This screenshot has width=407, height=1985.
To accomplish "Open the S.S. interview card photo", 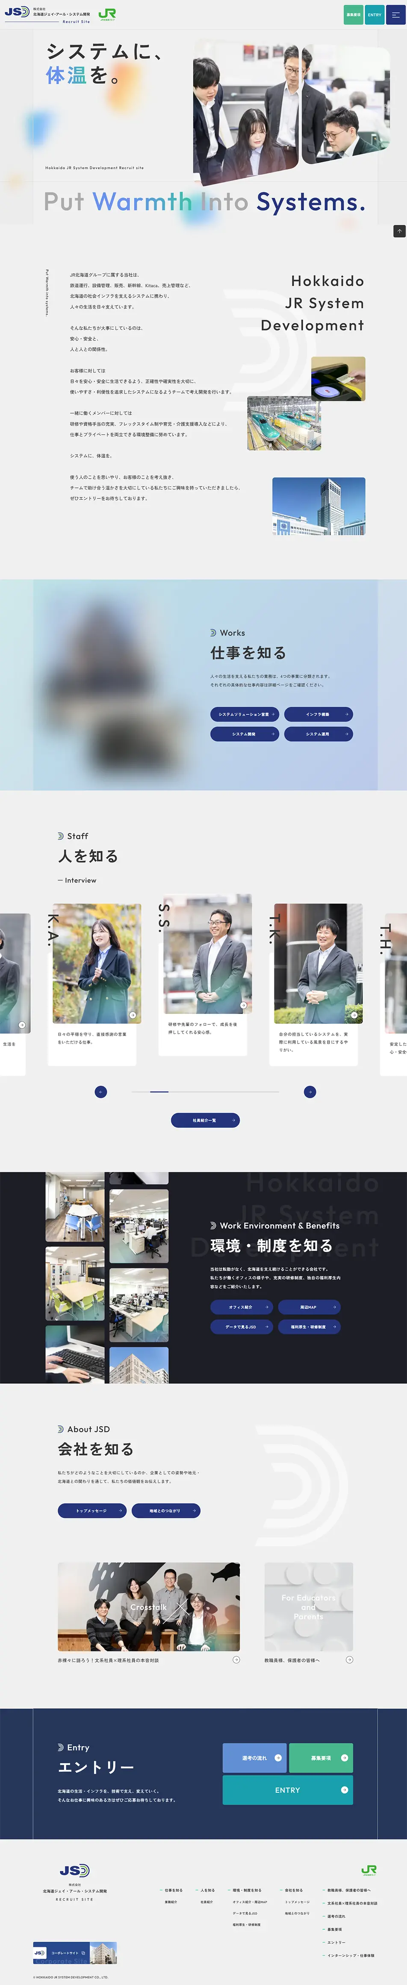I will click(208, 954).
